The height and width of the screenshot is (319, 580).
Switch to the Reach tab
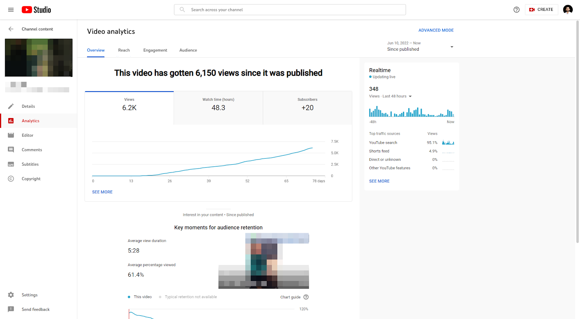[x=124, y=50]
